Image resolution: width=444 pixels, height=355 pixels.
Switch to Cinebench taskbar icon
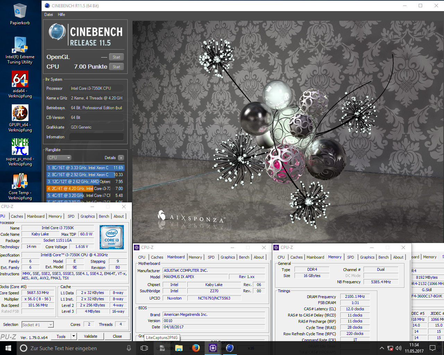coord(230,348)
